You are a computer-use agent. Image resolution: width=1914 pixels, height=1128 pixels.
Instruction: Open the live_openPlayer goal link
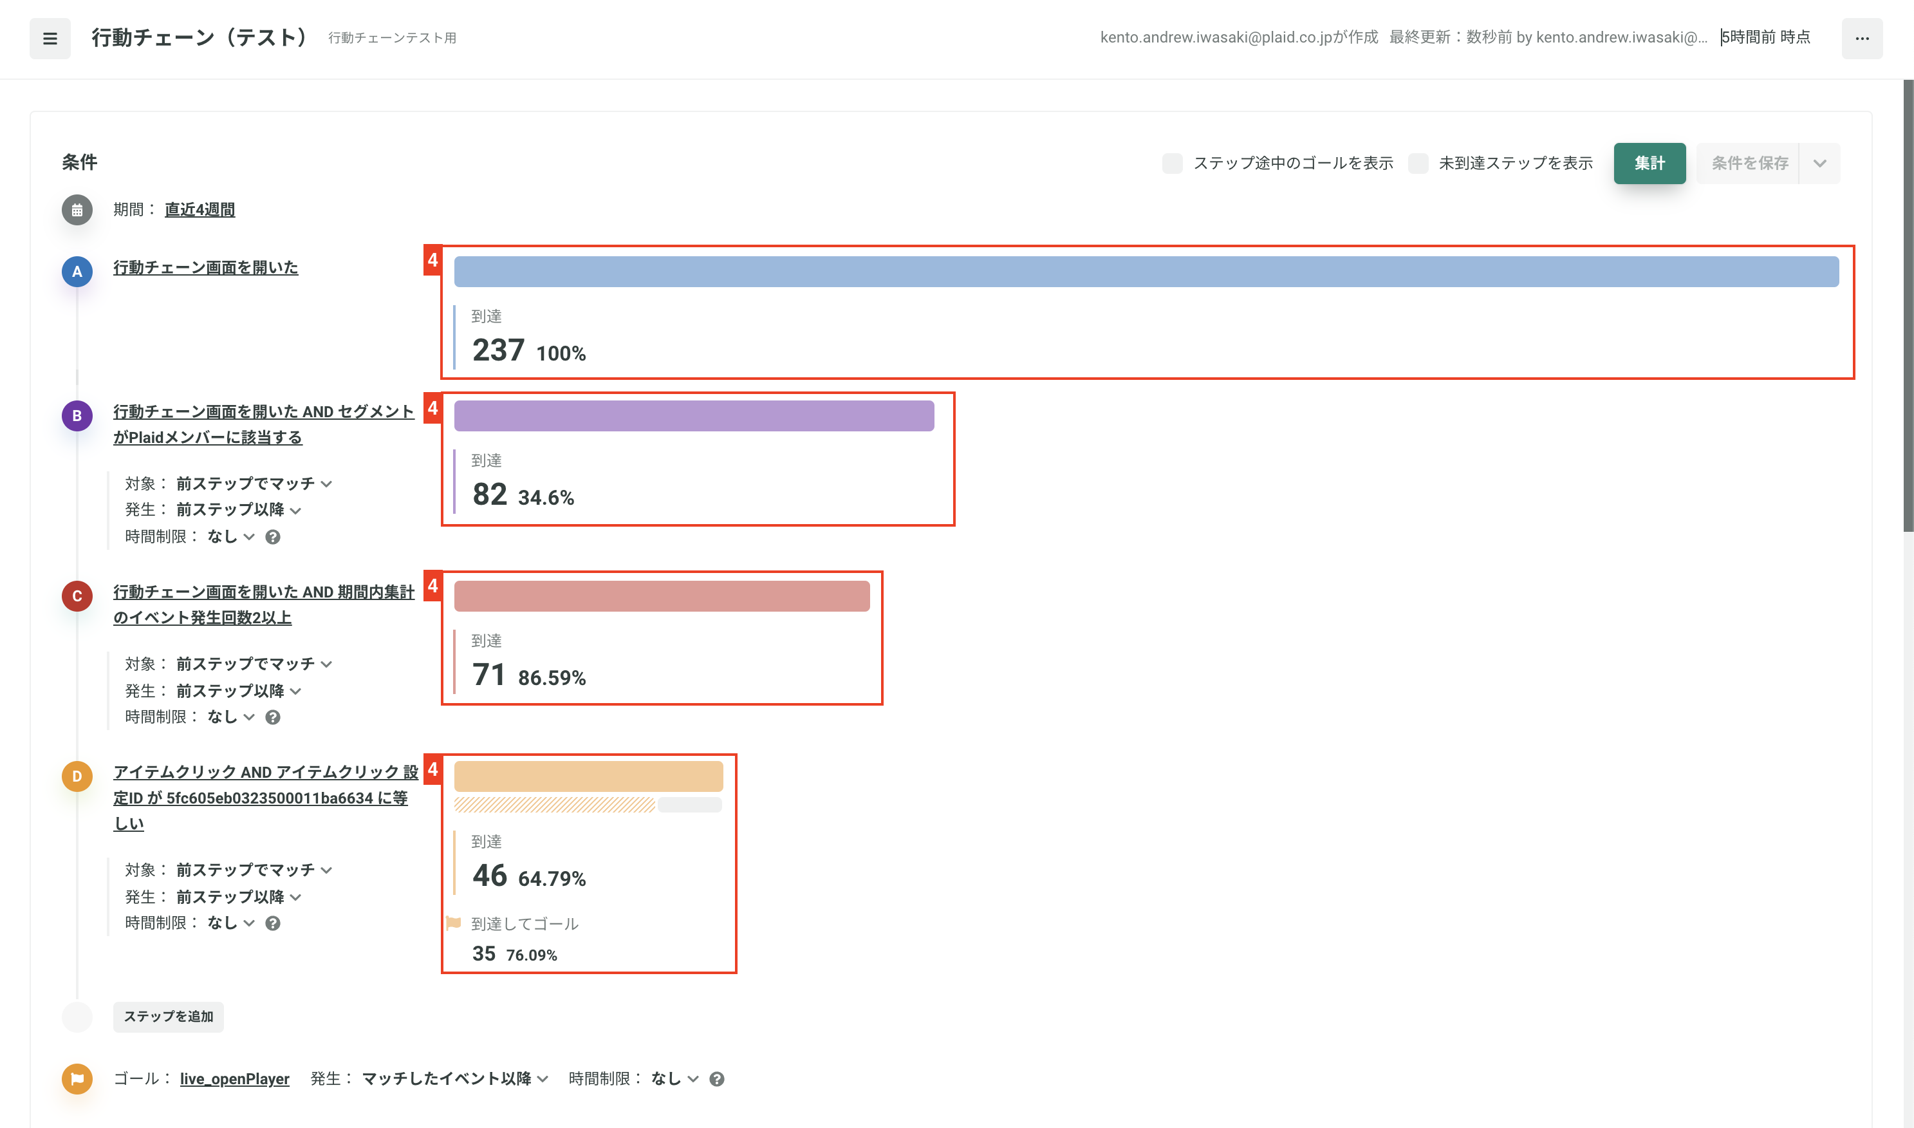(x=235, y=1078)
